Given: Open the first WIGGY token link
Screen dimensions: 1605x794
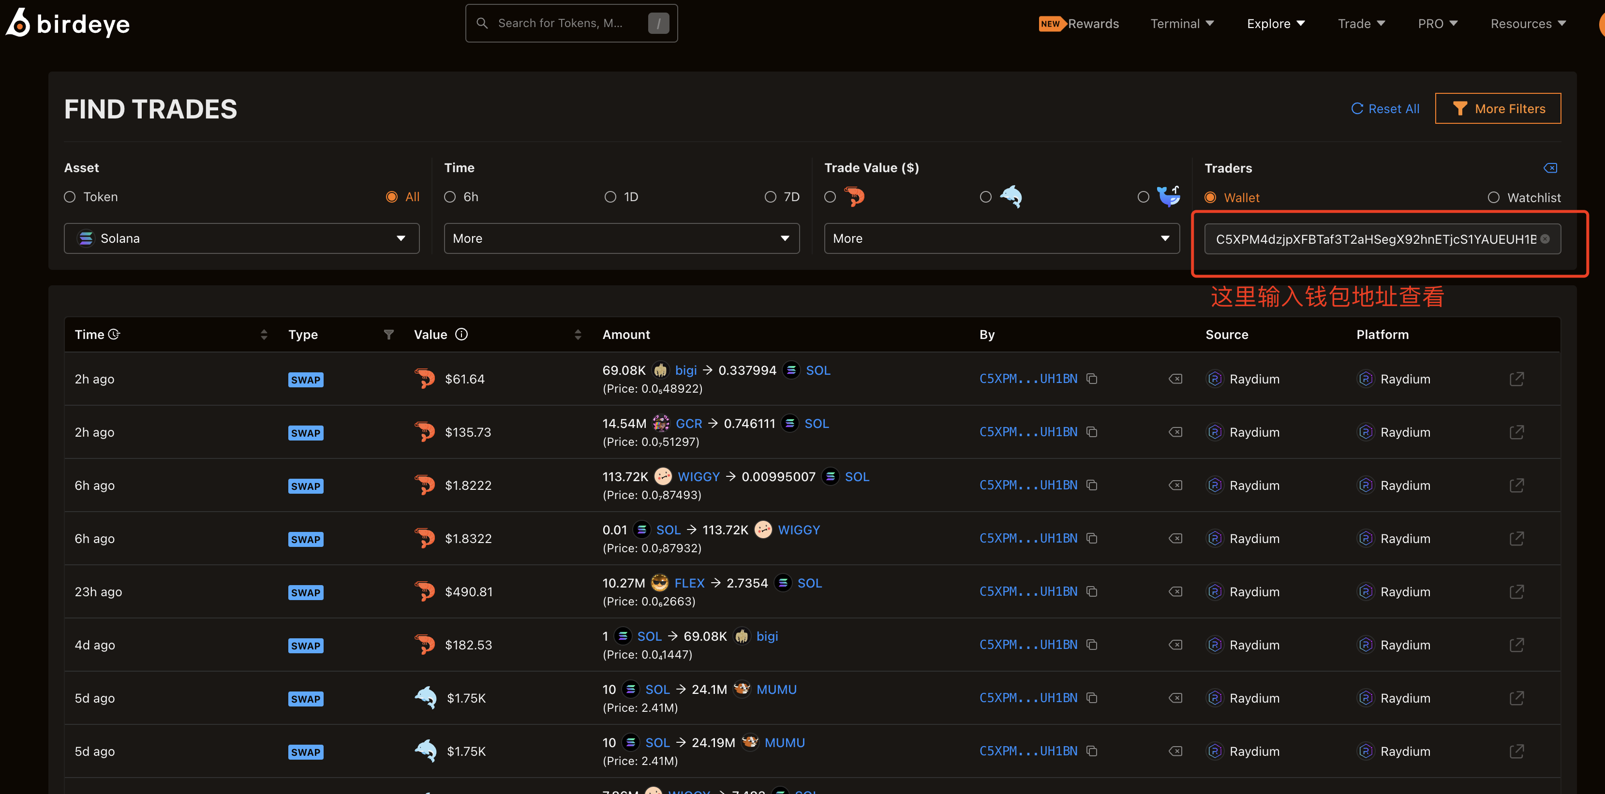Looking at the screenshot, I should [698, 476].
